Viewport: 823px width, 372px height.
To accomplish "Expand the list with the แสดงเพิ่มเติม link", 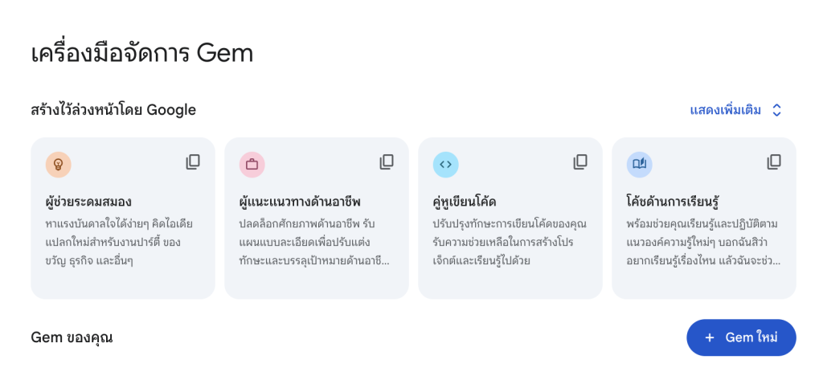I will 726,110.
